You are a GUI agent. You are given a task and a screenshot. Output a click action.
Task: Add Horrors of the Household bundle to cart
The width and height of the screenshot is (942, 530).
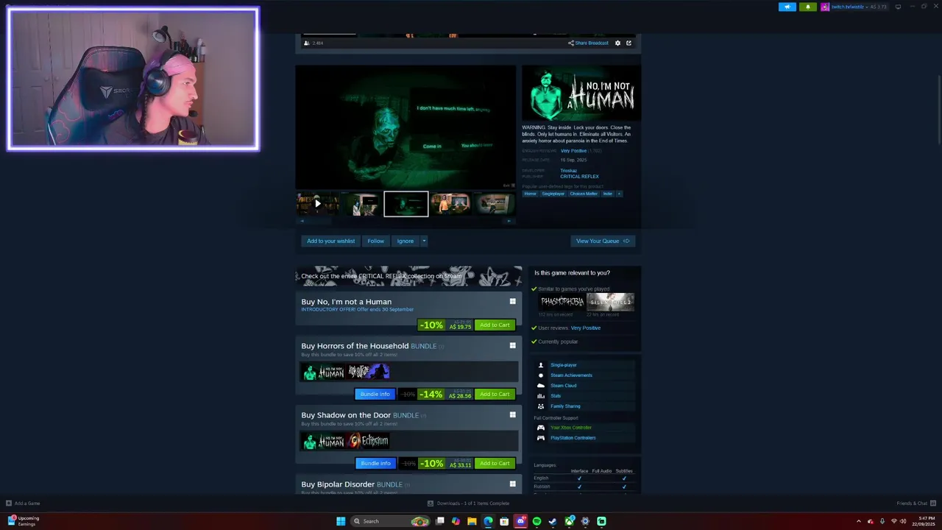[495, 394]
